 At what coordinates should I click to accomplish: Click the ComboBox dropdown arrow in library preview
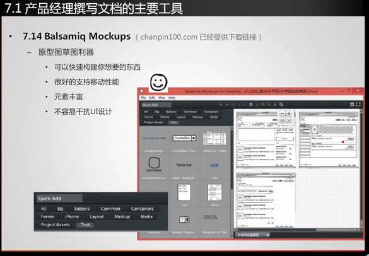[194, 138]
